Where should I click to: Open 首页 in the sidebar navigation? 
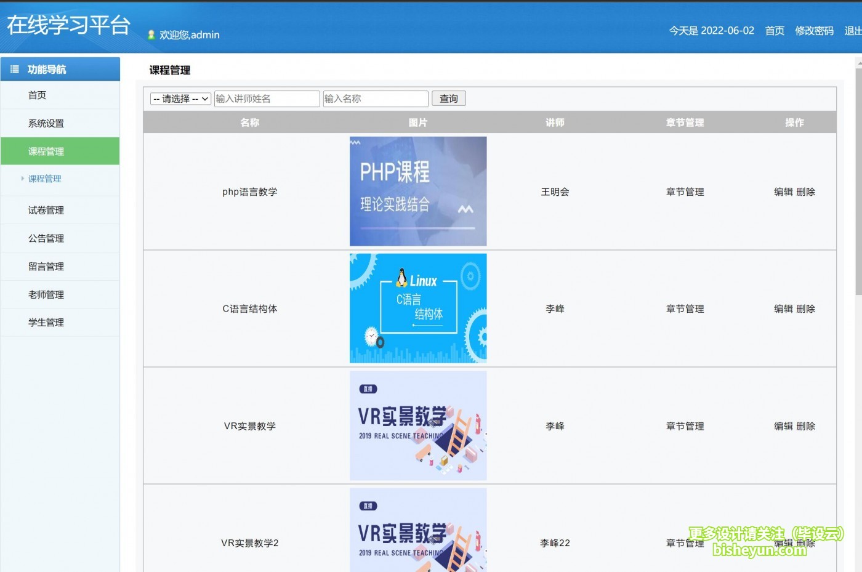(x=60, y=95)
